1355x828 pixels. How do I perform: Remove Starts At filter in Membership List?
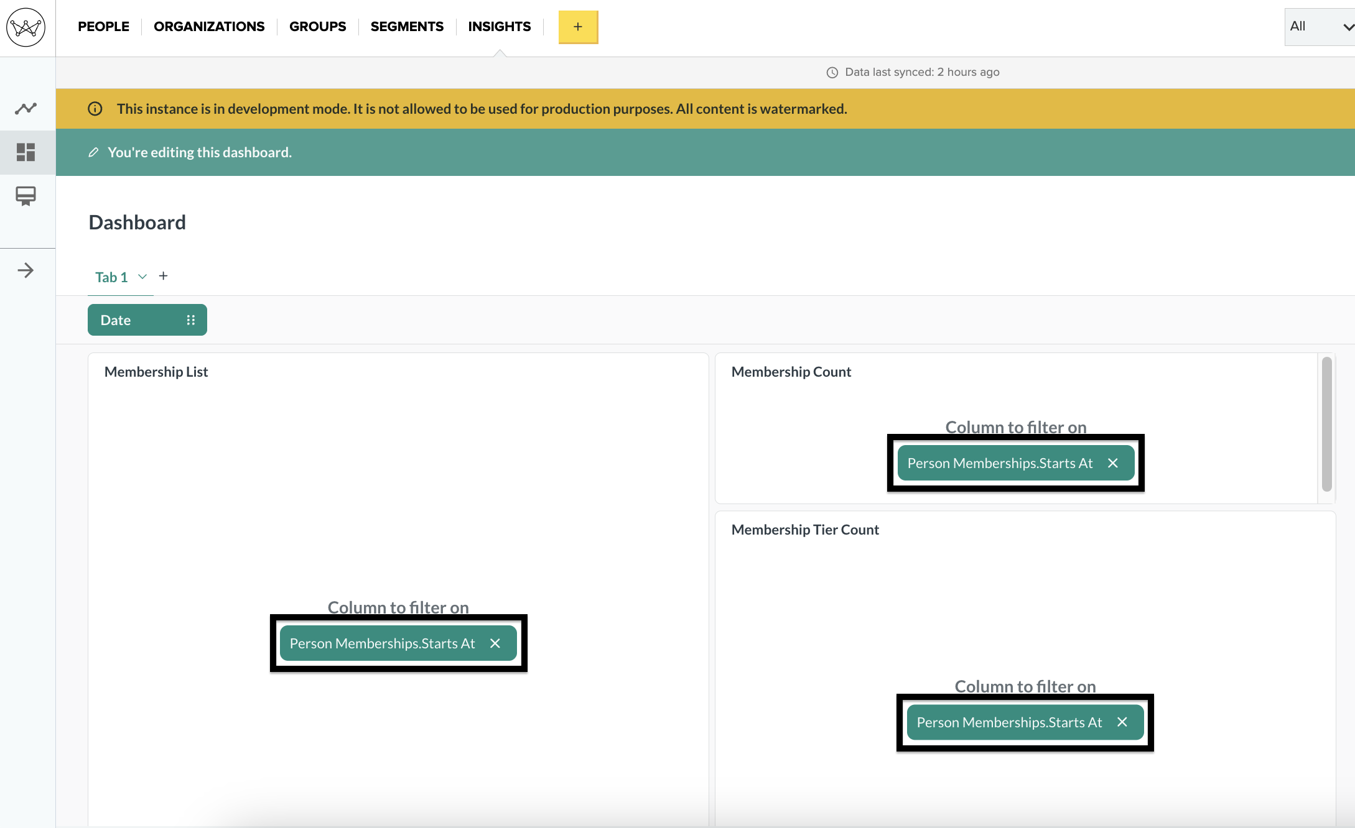495,643
